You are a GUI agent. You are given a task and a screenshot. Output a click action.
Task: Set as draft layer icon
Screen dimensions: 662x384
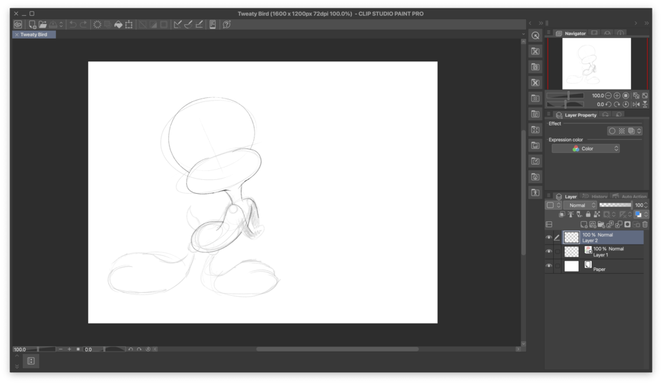click(x=579, y=214)
